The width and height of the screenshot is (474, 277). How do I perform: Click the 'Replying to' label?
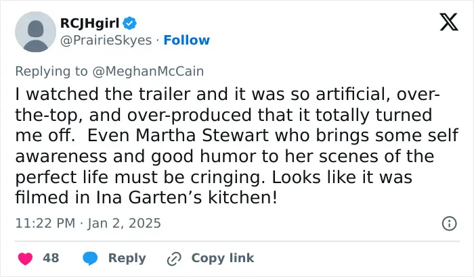pyautogui.click(x=51, y=72)
